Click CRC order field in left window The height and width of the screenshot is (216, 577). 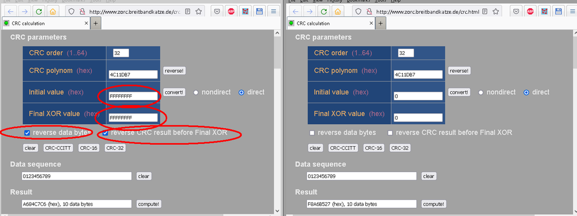[x=121, y=53]
